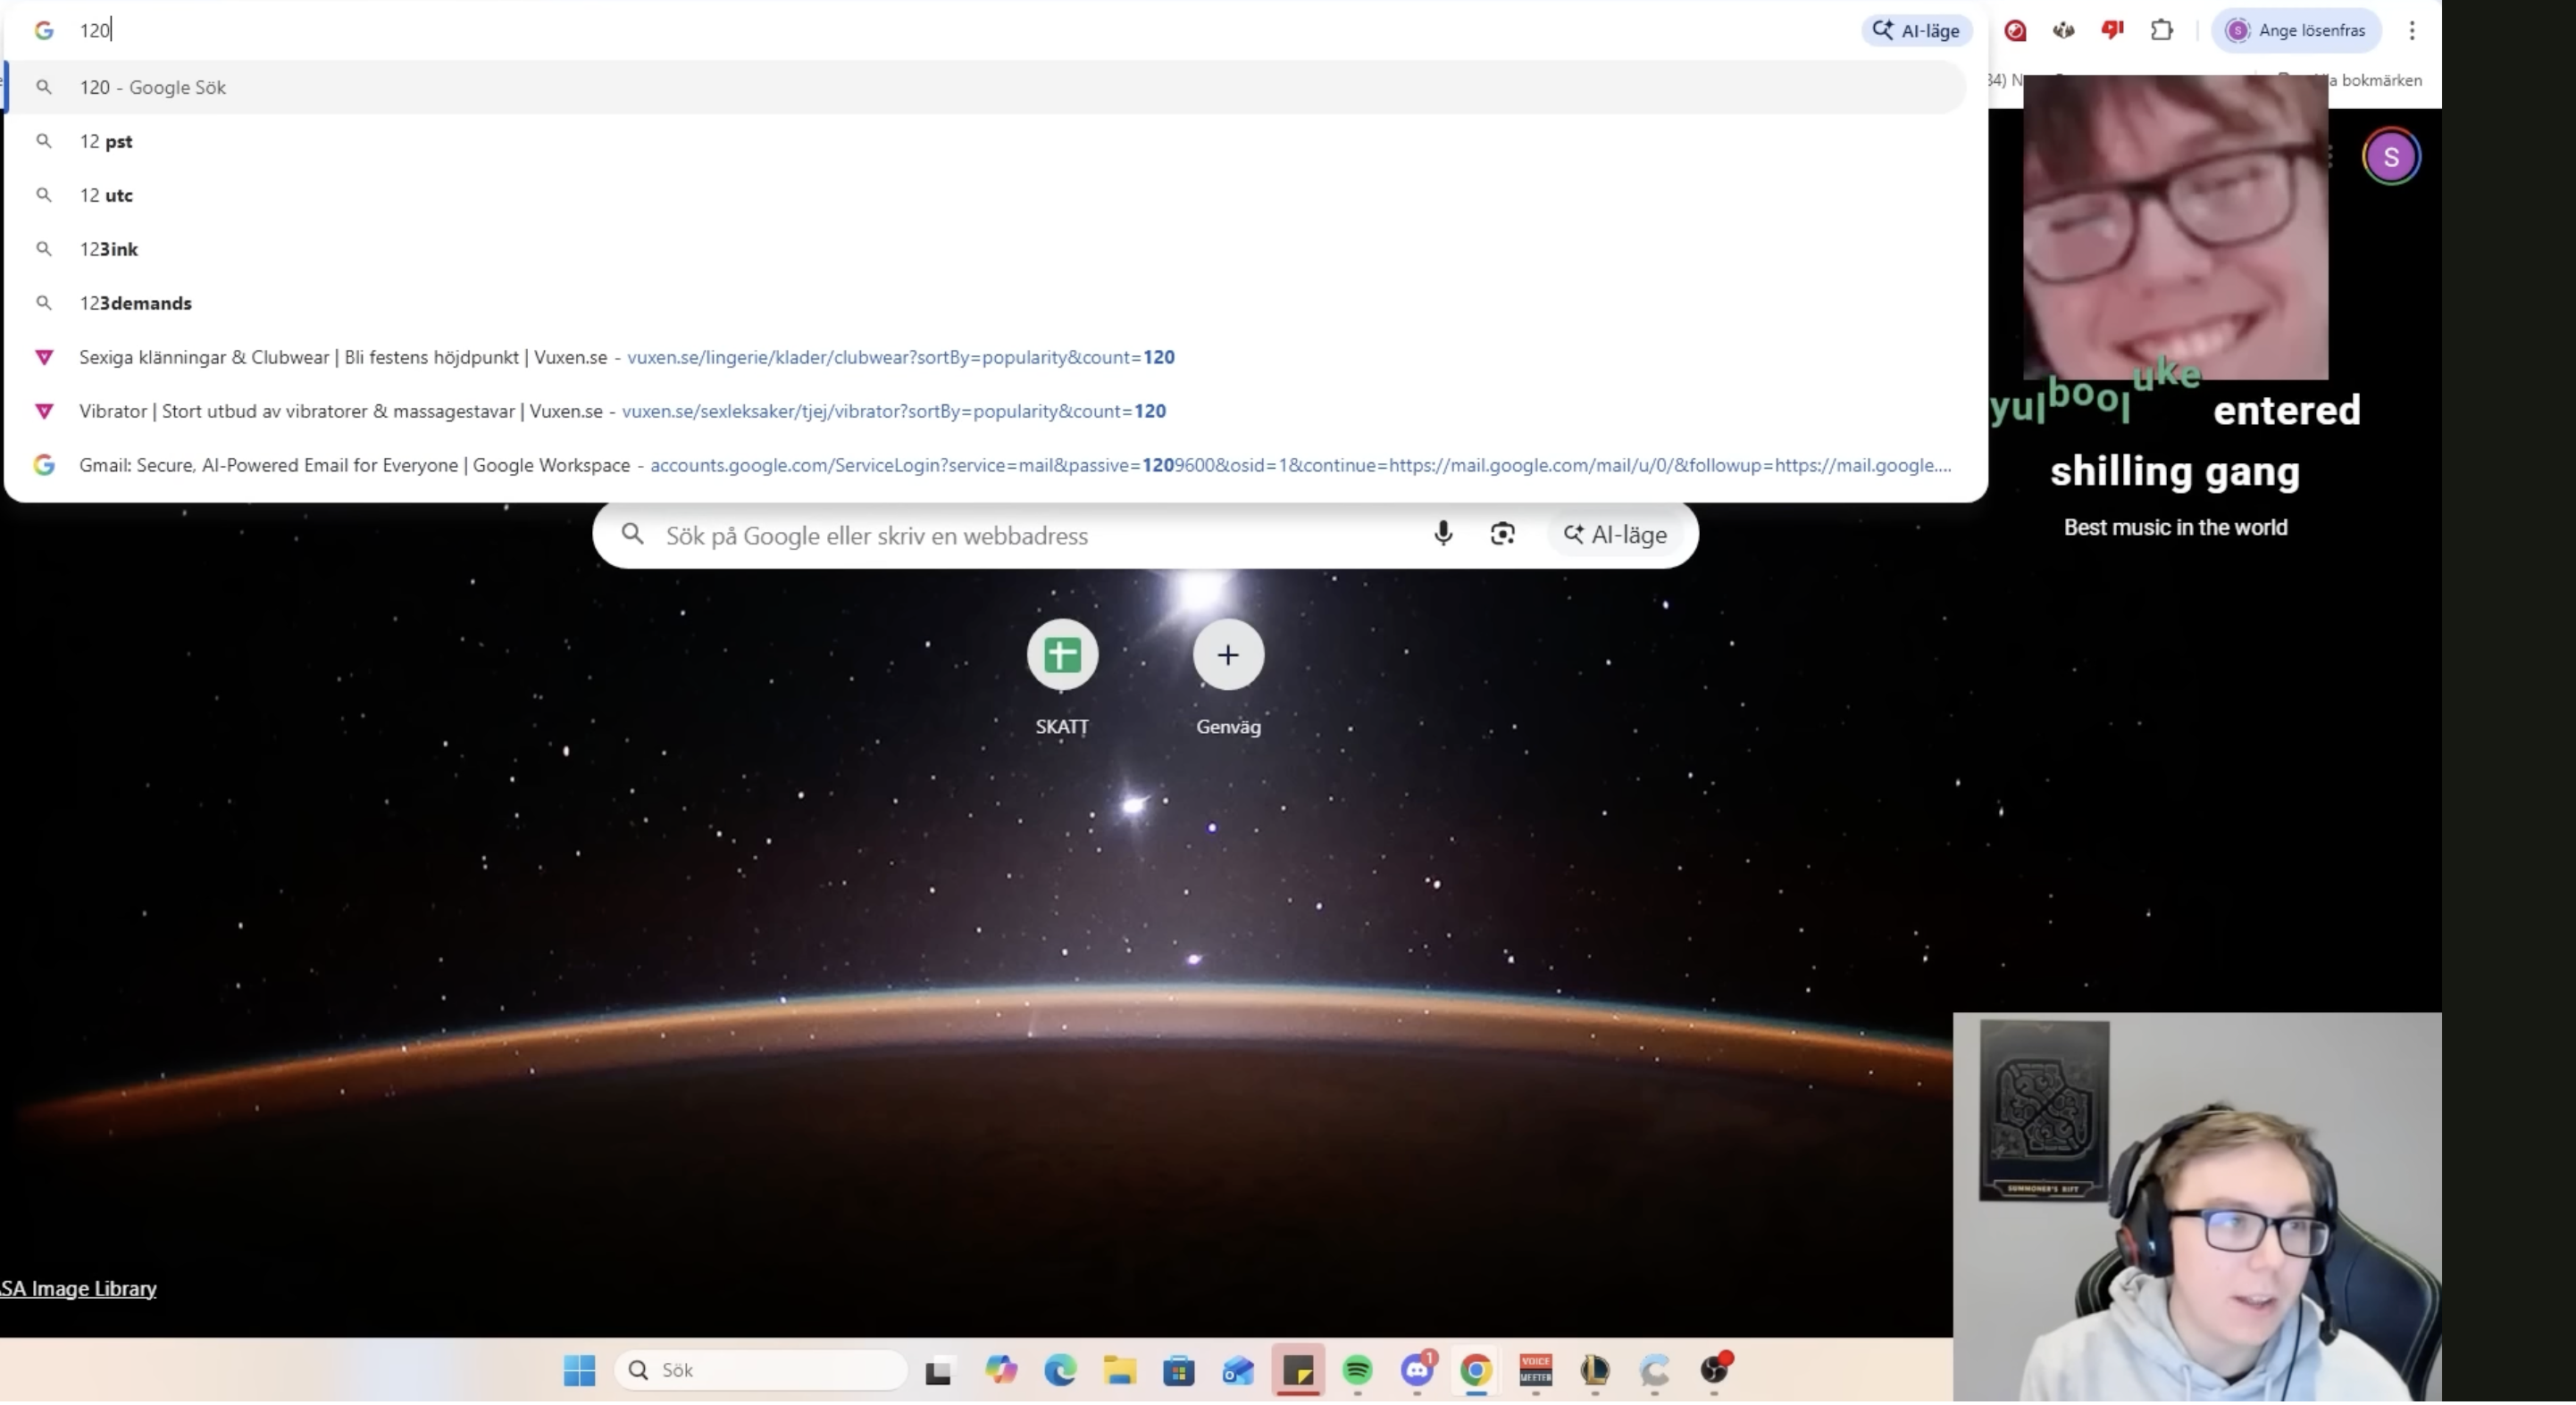Click the AI-läge button in address bar
This screenshot has height=1405, width=2576.
[x=1916, y=30]
